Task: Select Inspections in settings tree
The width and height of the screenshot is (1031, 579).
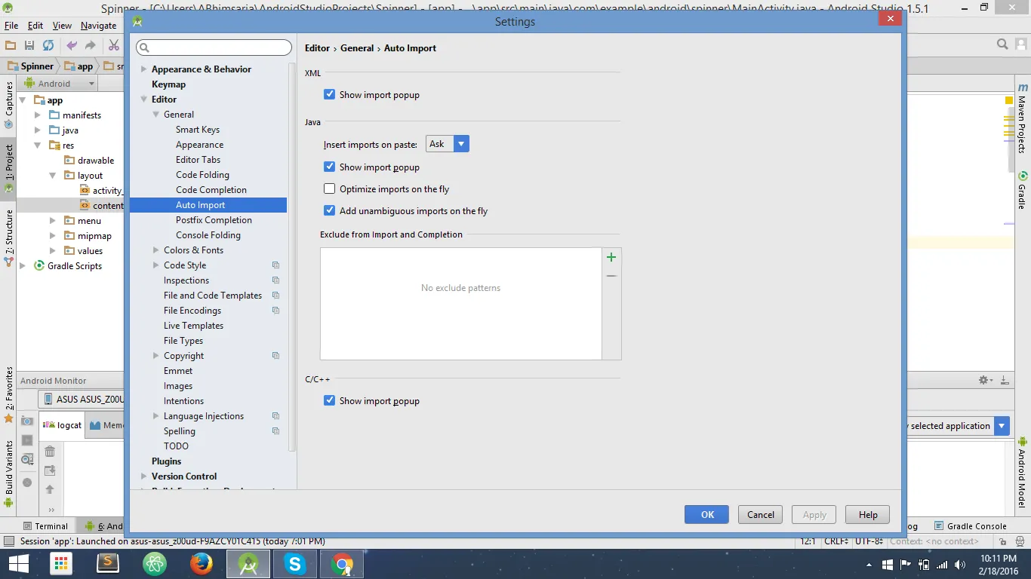Action: click(186, 280)
